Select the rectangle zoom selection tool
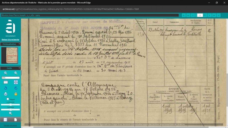This screenshot has width=228, height=128. pyautogui.click(x=5, y=82)
